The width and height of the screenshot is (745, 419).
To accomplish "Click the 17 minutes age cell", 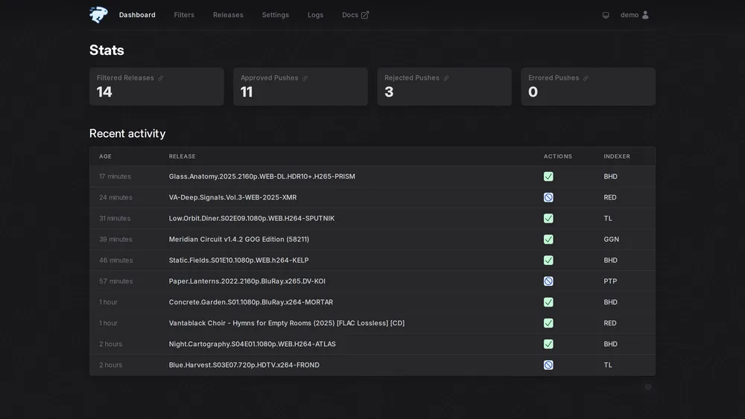I will tap(115, 176).
